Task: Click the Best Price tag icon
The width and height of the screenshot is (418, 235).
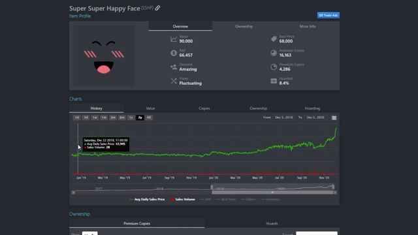Action: point(274,39)
